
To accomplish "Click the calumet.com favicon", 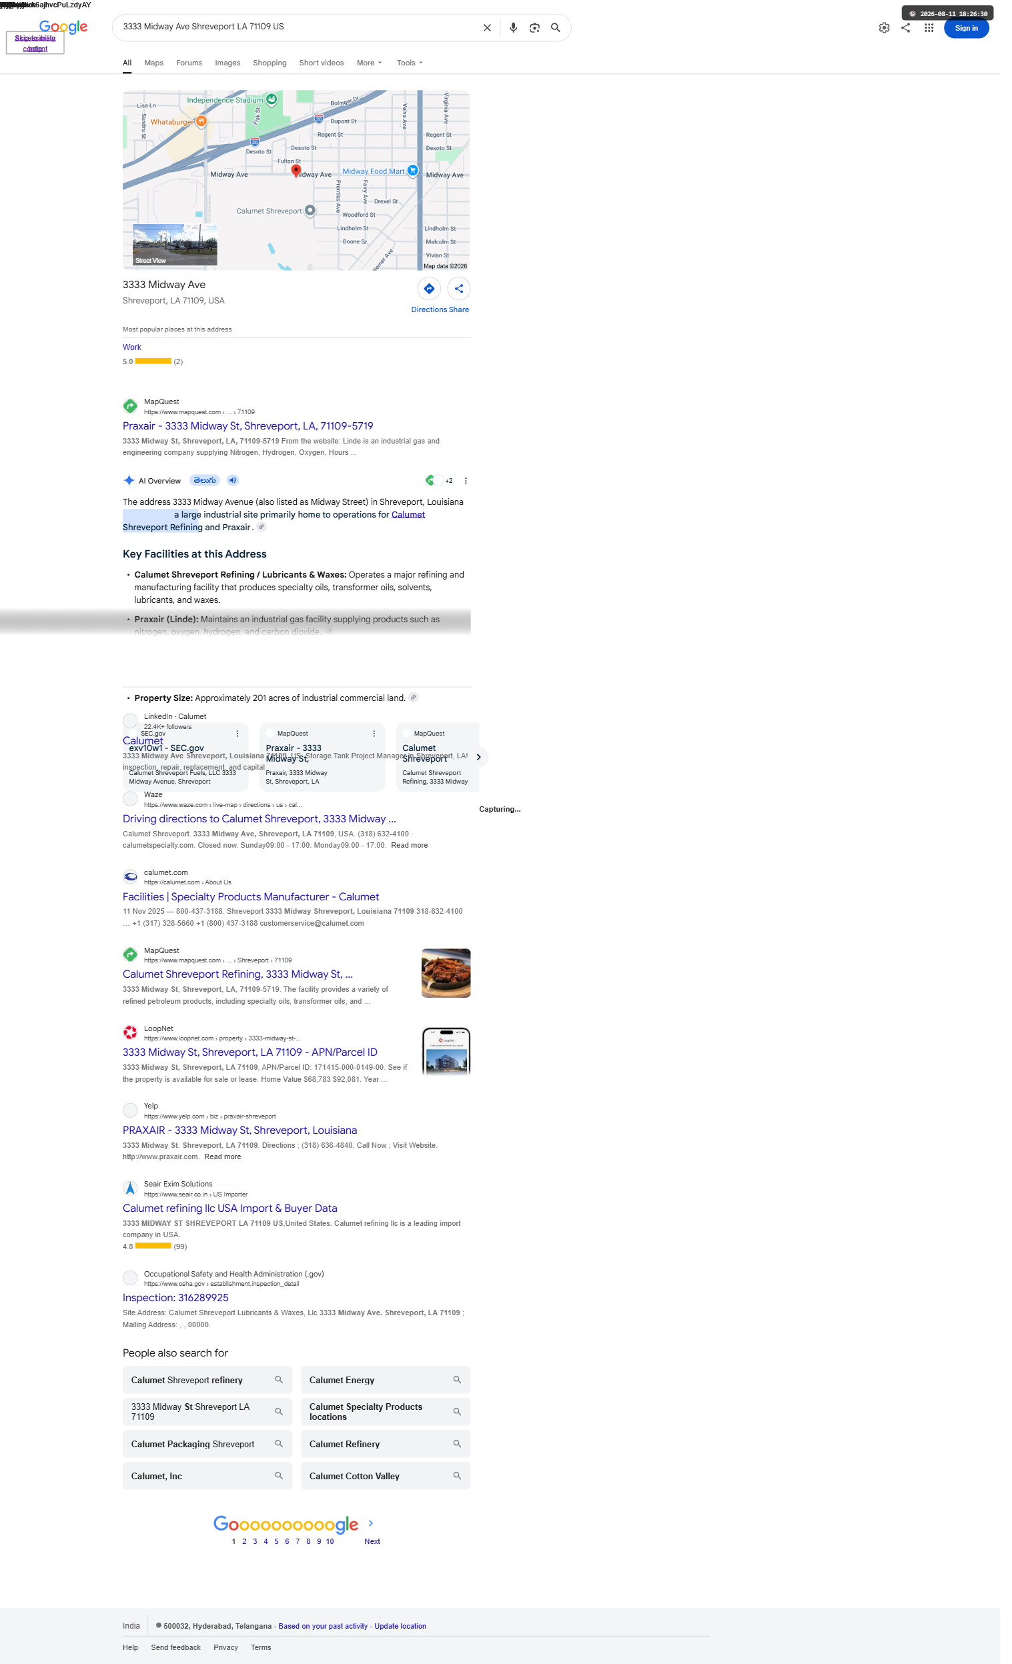I will (x=130, y=876).
